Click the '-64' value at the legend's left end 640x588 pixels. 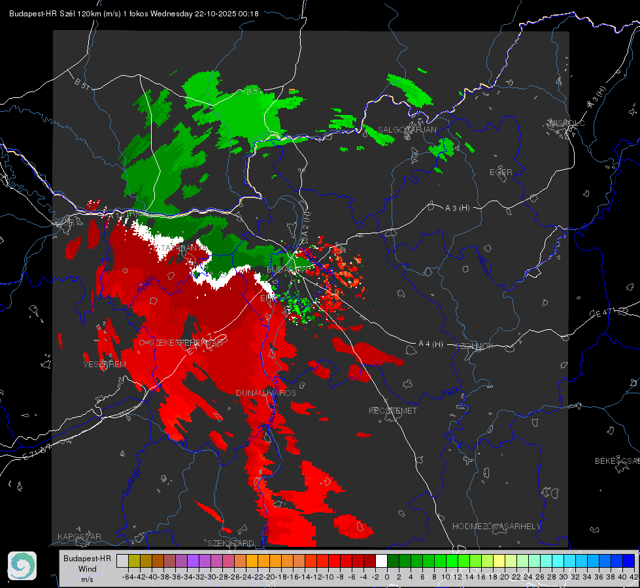point(129,577)
